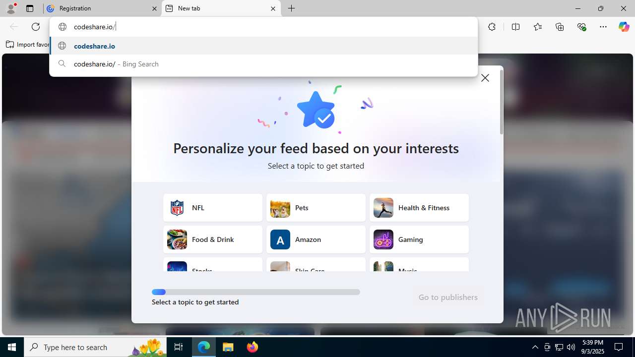Select the Amazon topic card
Screen dimensions: 635x357
(x=316, y=239)
